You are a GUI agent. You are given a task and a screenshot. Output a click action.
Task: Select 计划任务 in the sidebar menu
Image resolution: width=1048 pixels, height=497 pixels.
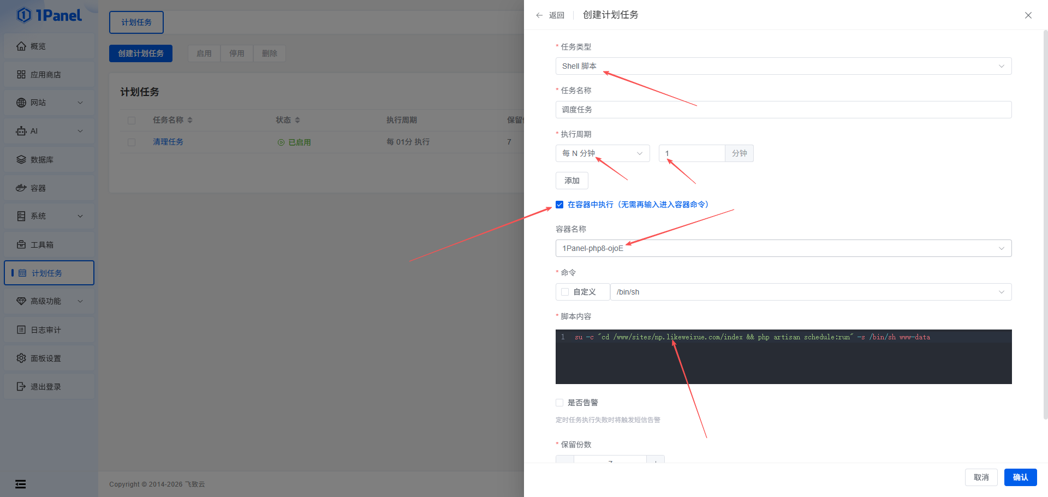coord(47,273)
